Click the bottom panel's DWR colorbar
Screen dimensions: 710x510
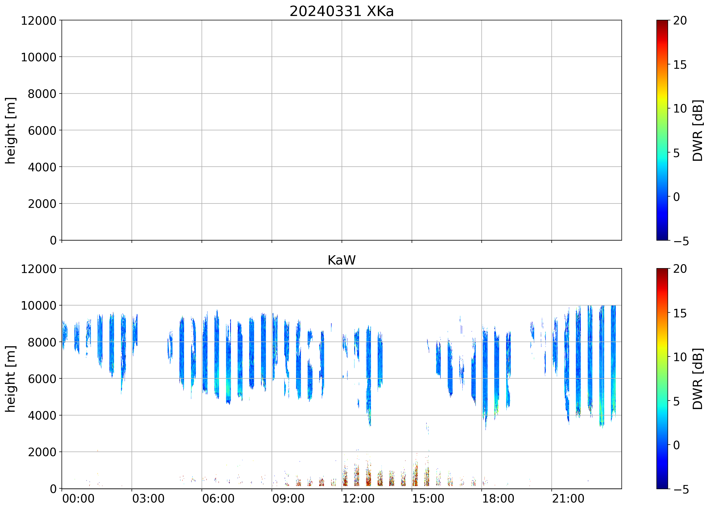click(x=662, y=378)
